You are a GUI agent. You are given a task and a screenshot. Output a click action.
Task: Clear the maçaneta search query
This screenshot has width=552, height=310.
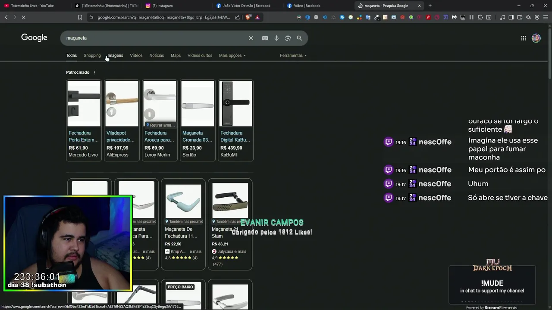pyautogui.click(x=251, y=38)
